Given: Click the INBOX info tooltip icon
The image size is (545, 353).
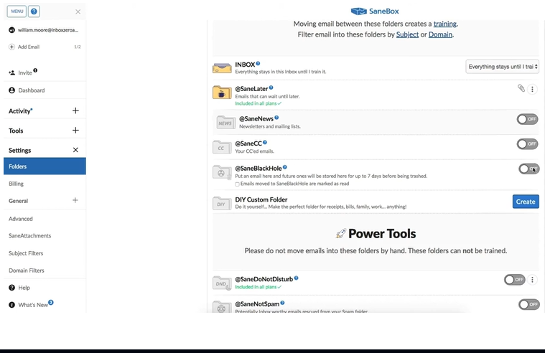Looking at the screenshot, I should tap(258, 64).
